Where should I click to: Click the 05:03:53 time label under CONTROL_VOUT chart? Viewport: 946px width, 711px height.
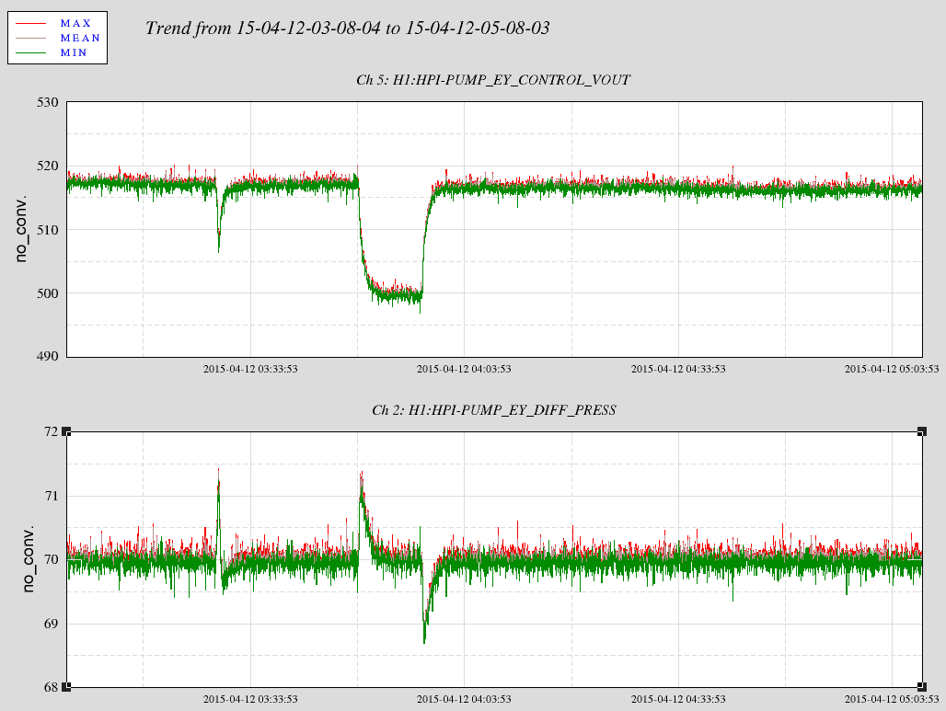892,369
